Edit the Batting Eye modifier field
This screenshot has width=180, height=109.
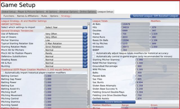pyautogui.click(x=66, y=86)
